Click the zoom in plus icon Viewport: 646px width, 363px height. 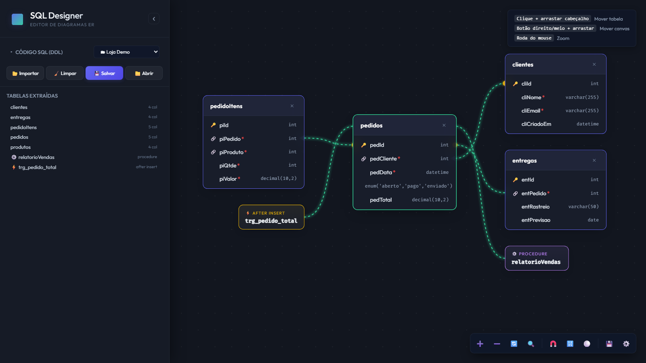tap(480, 344)
